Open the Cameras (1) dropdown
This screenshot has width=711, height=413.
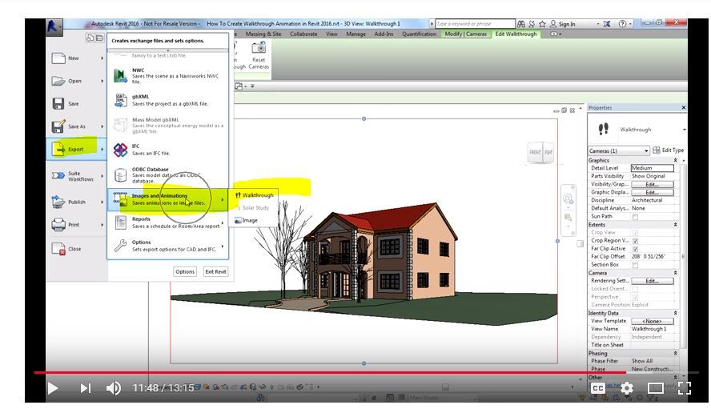[x=618, y=150]
